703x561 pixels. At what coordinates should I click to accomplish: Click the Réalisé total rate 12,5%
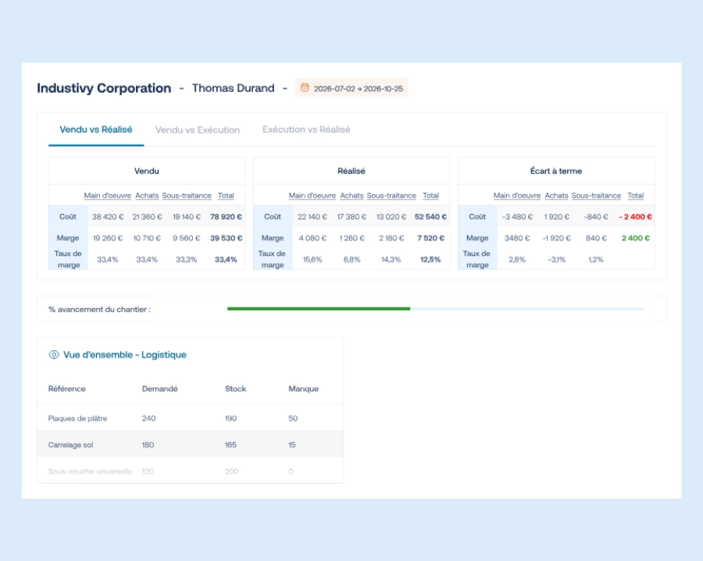pos(430,260)
